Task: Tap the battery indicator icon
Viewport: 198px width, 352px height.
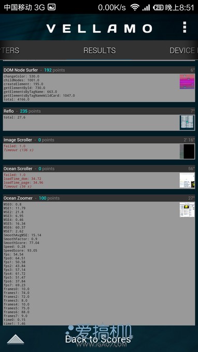Action: pos(158,7)
